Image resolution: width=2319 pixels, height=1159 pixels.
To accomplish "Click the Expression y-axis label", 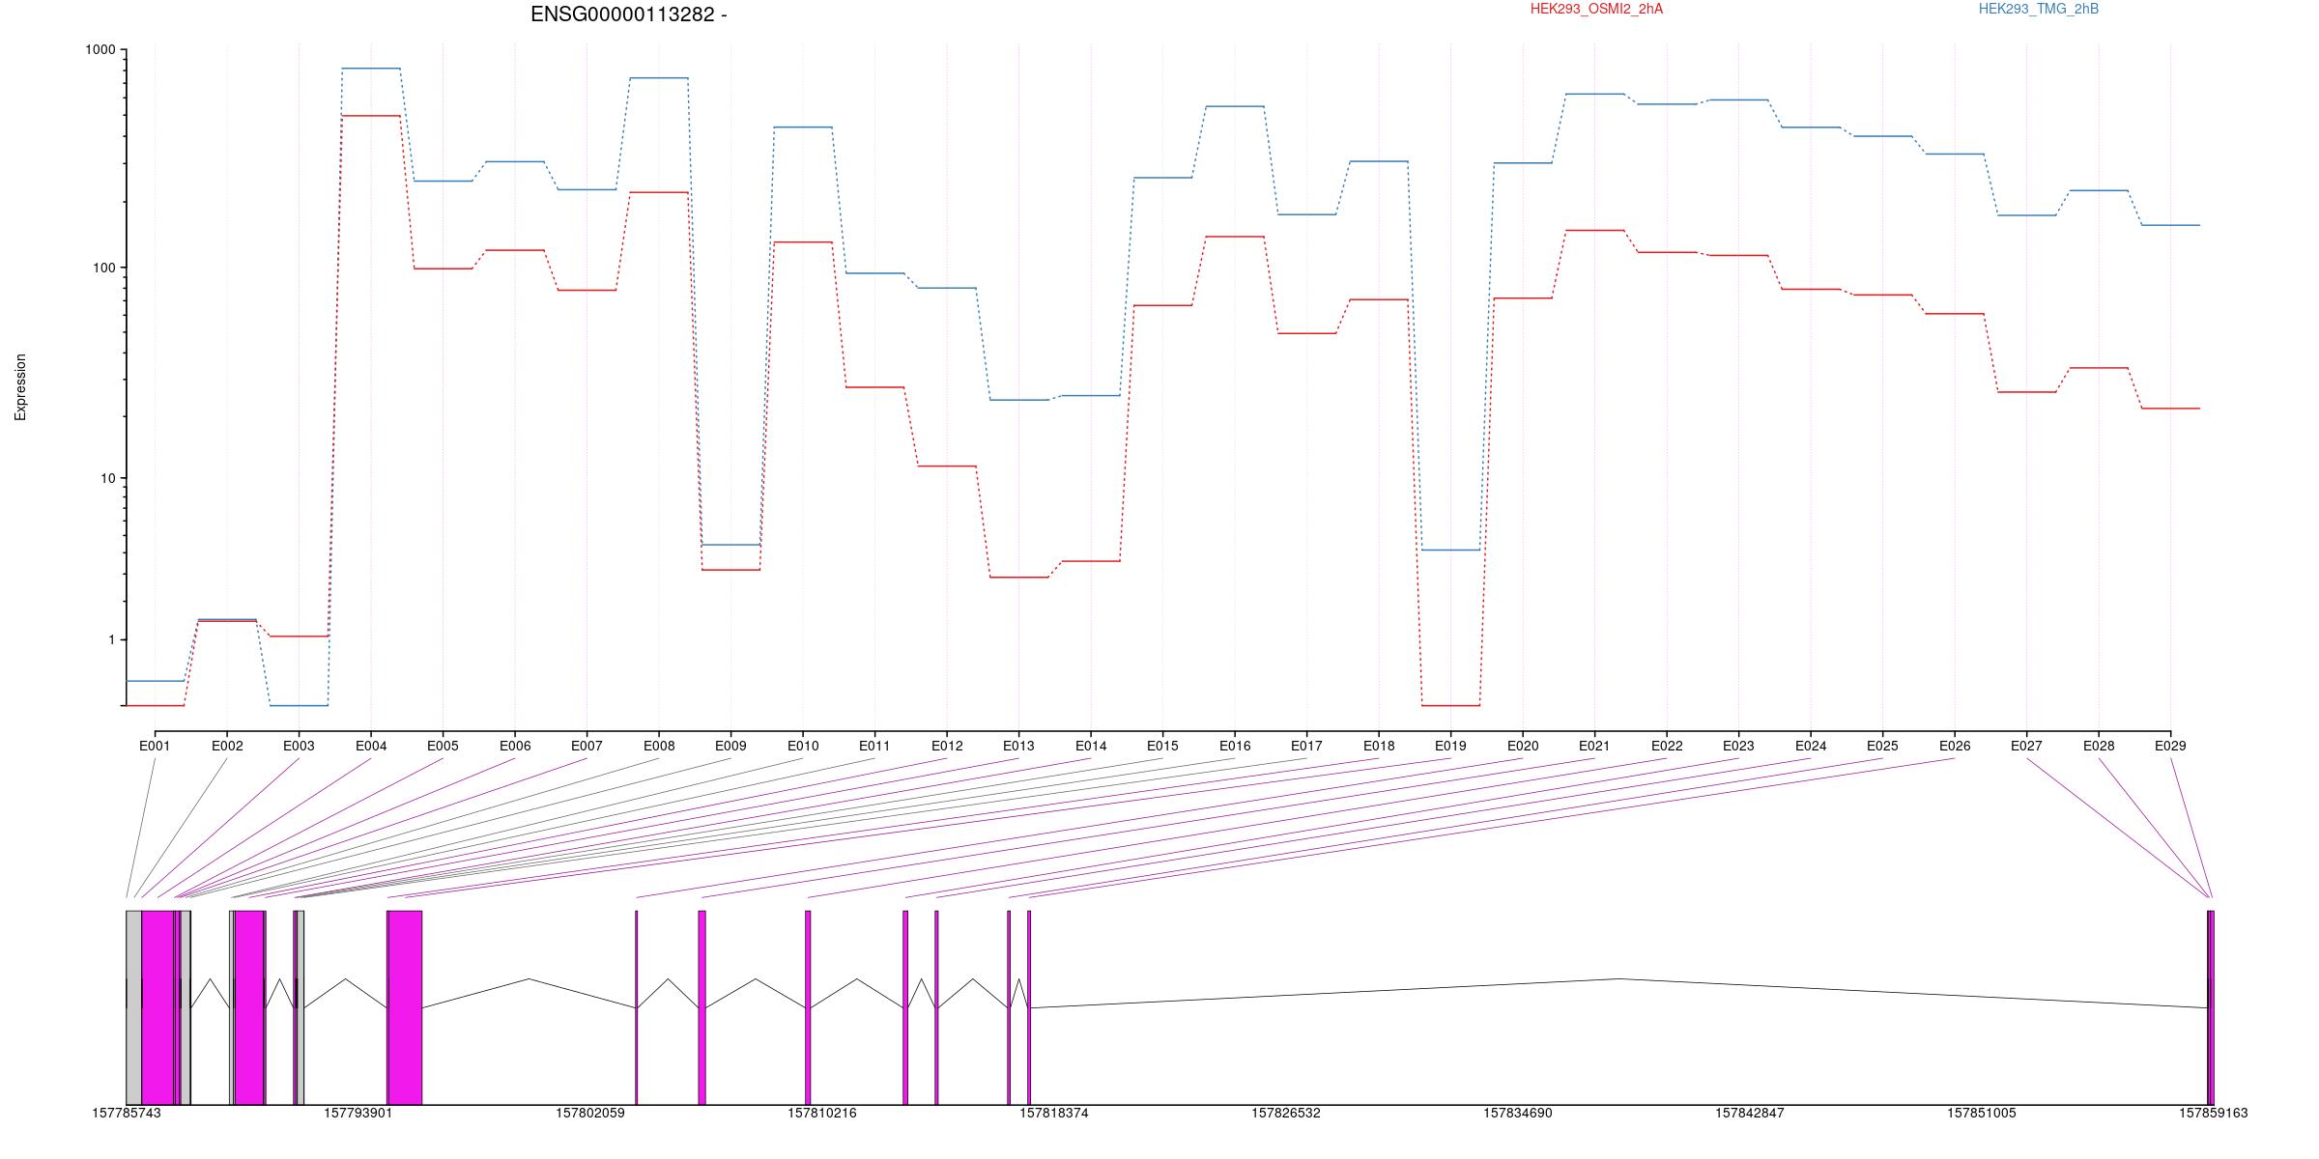I will 20,387.
